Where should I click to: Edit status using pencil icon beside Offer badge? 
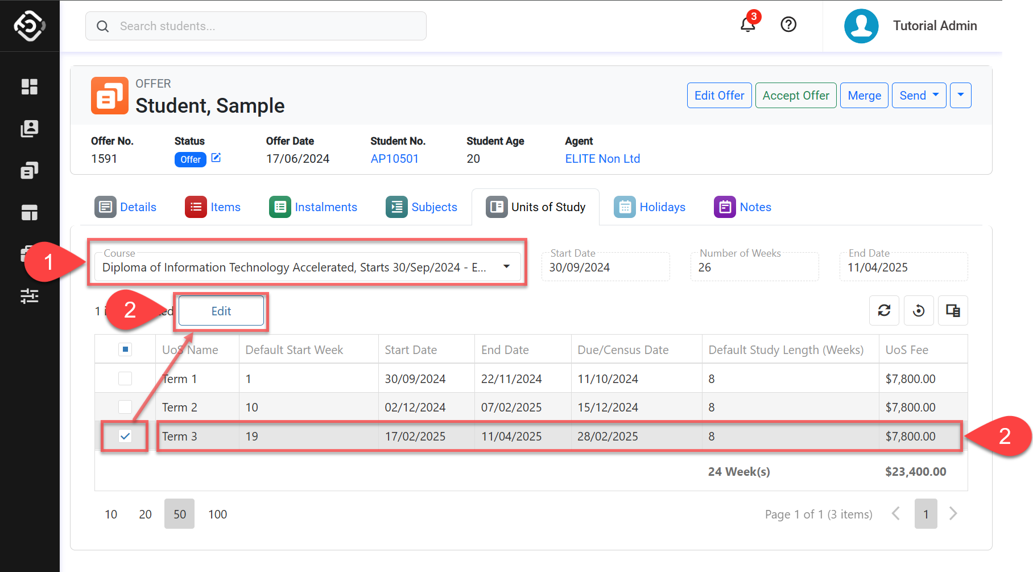pyautogui.click(x=216, y=158)
